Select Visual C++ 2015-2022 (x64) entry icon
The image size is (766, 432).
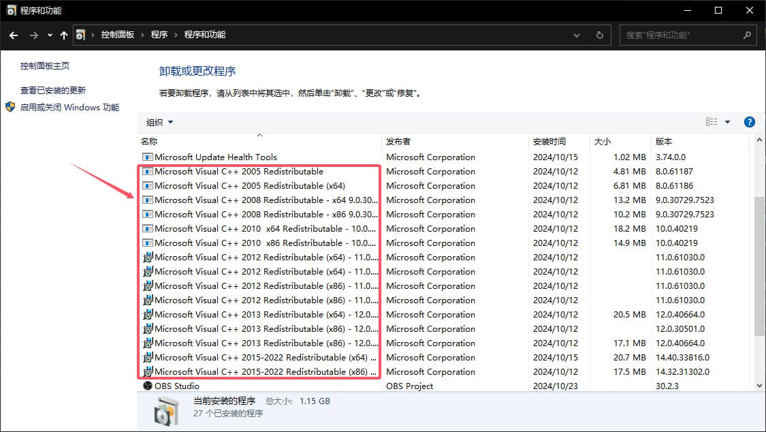148,357
